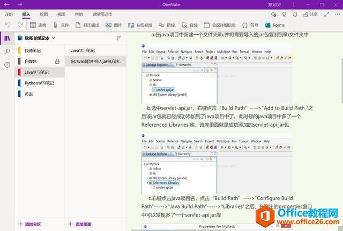The image size is (343, 231).
Task: Attach a file with 文件
Action: [x=61, y=25]
